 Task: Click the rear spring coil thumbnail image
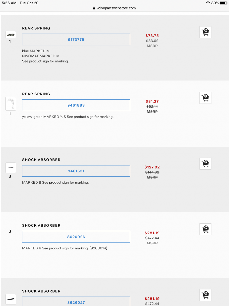click(10, 34)
